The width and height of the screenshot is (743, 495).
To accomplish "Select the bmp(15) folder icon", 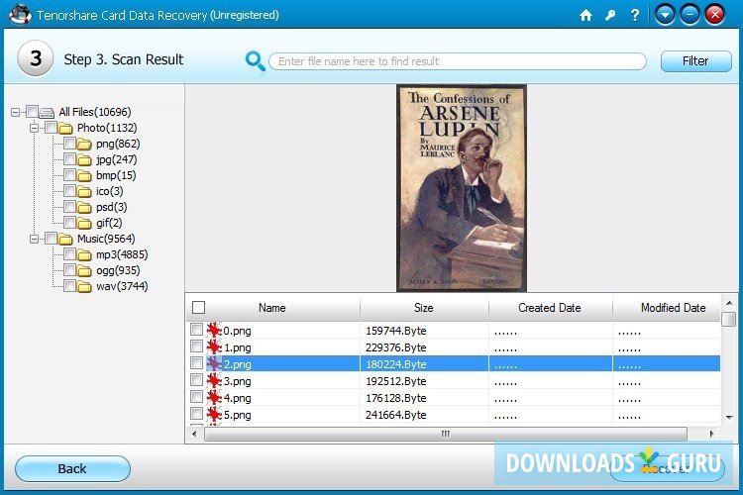I will click(x=84, y=176).
